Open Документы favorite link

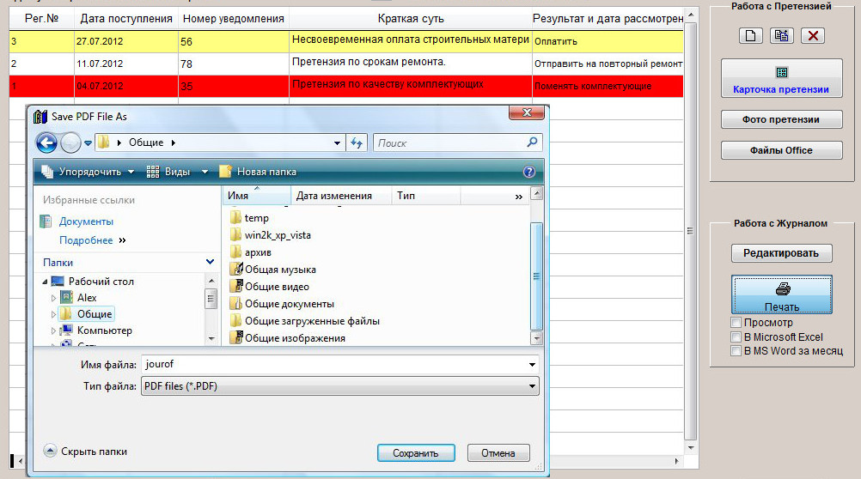pyautogui.click(x=86, y=221)
